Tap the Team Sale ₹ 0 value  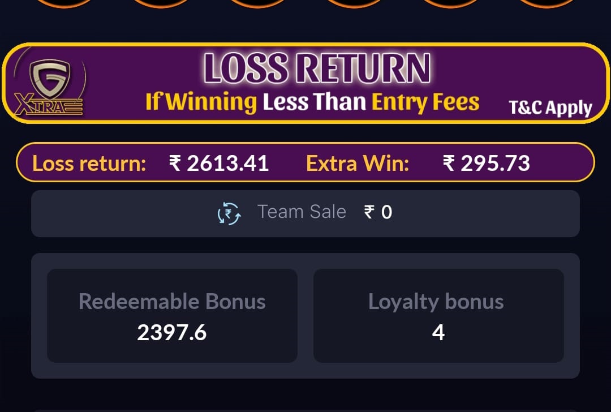click(x=378, y=212)
